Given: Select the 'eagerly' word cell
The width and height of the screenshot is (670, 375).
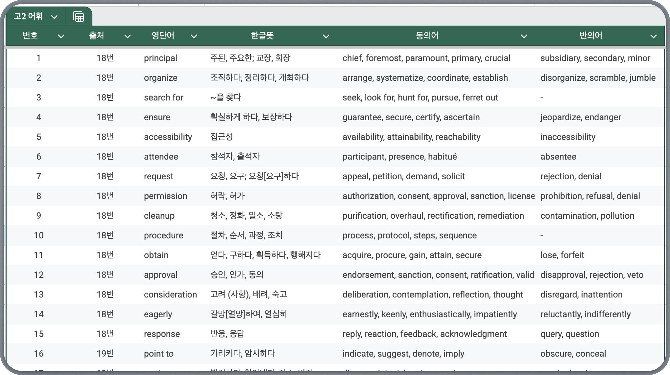Looking at the screenshot, I should tap(158, 314).
